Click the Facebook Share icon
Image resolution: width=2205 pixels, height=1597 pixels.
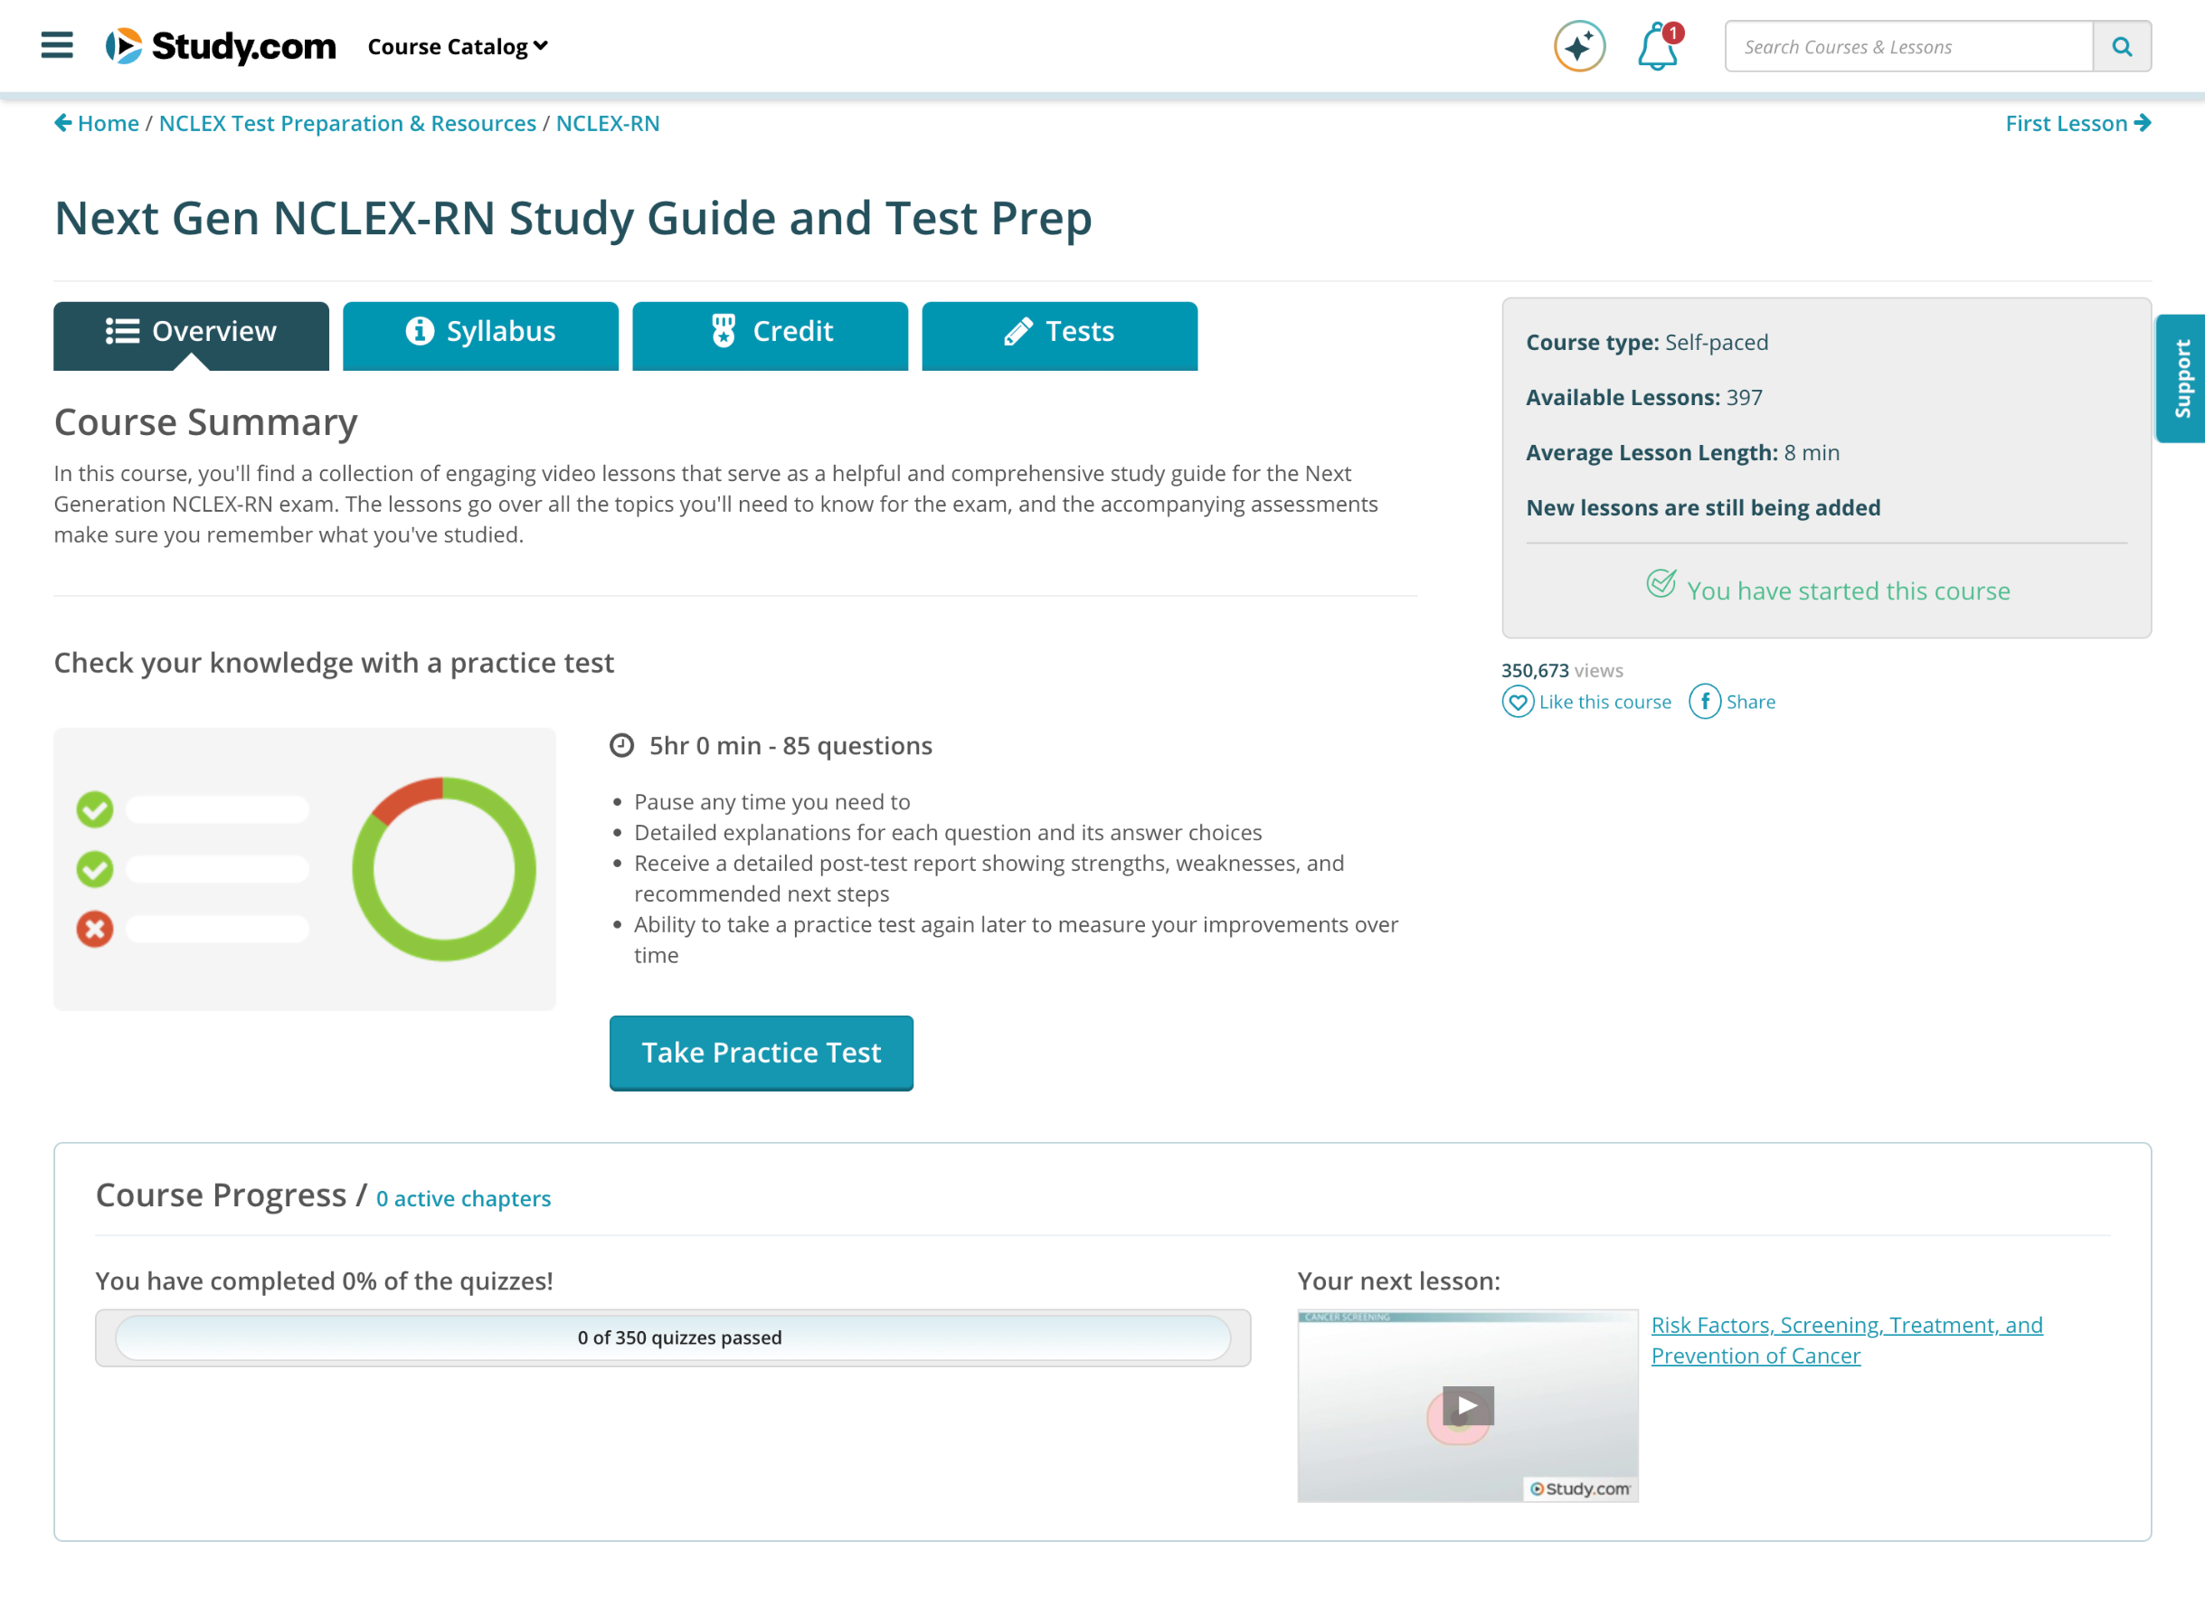1704,701
